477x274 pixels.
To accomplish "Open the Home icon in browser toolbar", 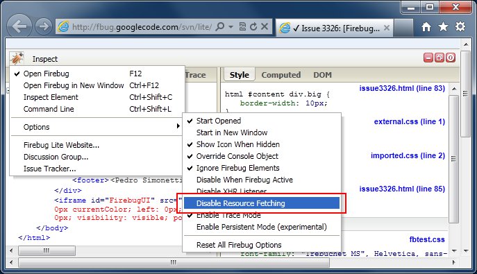I will (426, 27).
